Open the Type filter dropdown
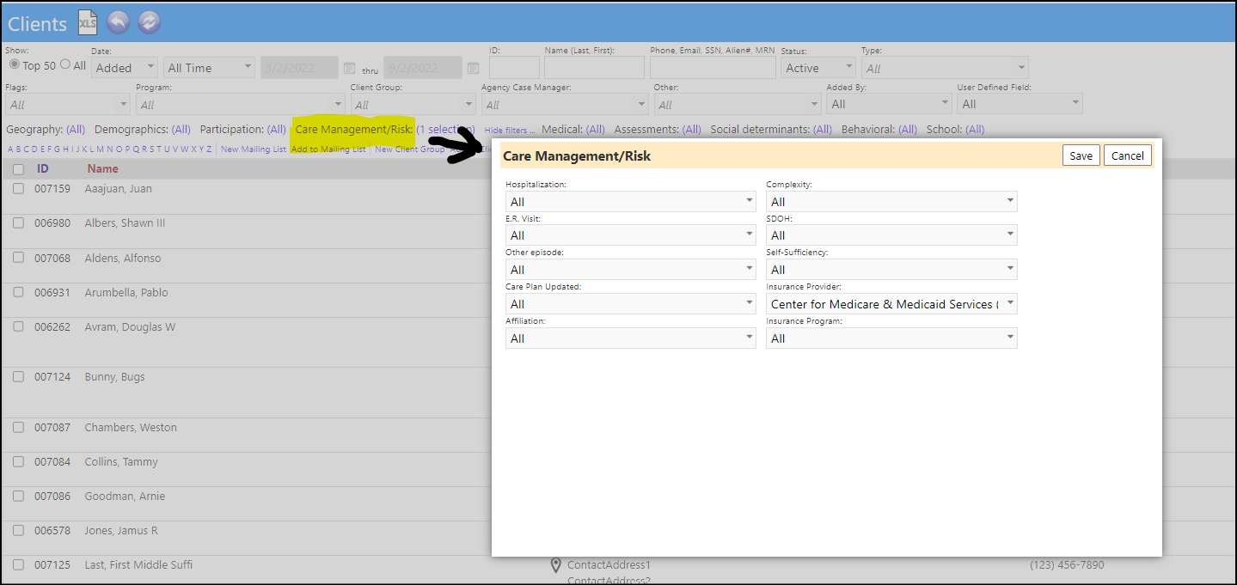The image size is (1237, 585). coord(945,68)
